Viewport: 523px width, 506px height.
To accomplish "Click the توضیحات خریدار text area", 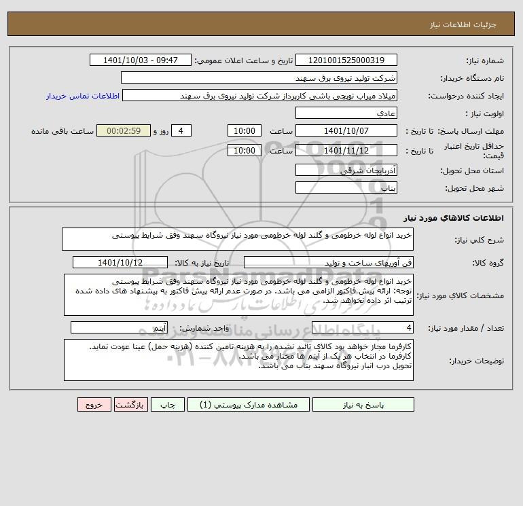I will 238,360.
